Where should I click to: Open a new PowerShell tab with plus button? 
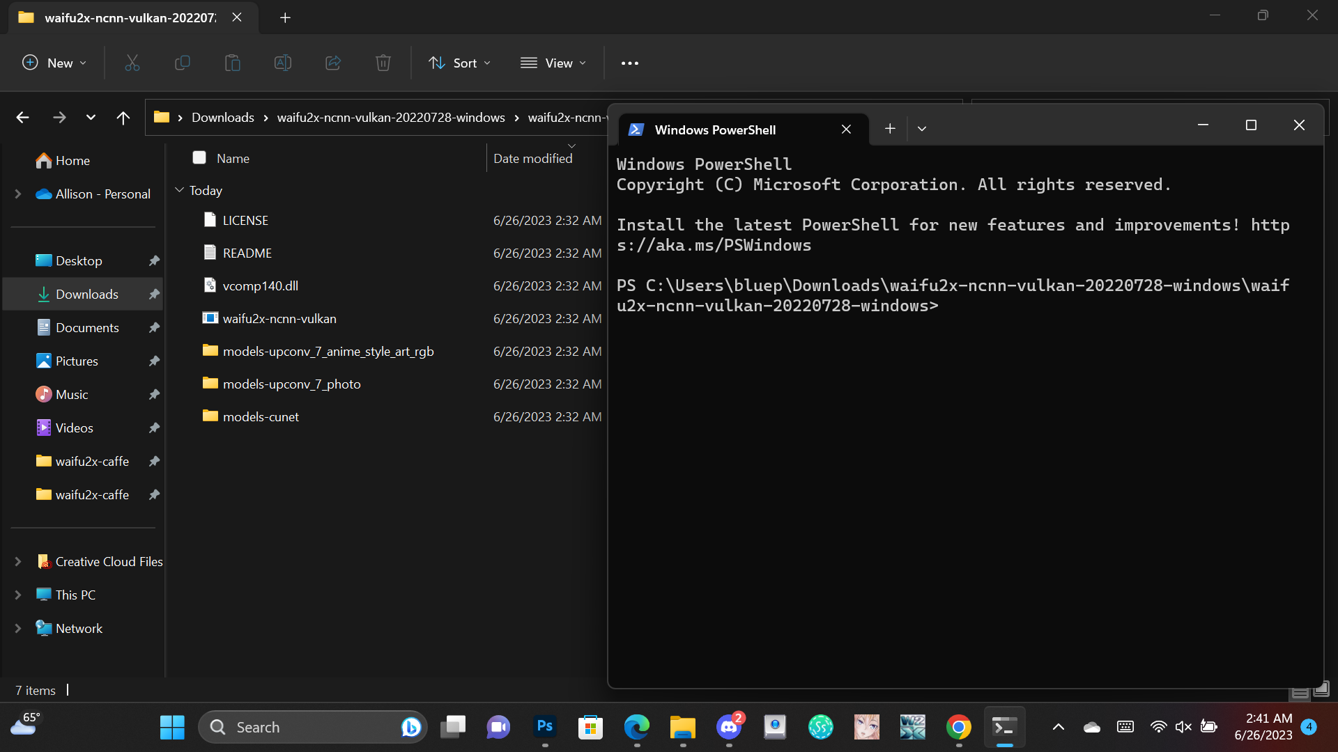click(890, 128)
